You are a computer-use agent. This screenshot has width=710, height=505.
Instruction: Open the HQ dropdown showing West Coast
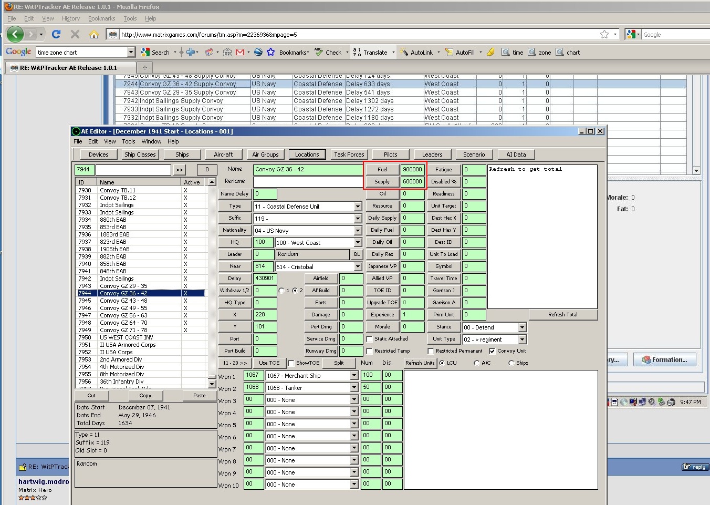pyautogui.click(x=358, y=243)
